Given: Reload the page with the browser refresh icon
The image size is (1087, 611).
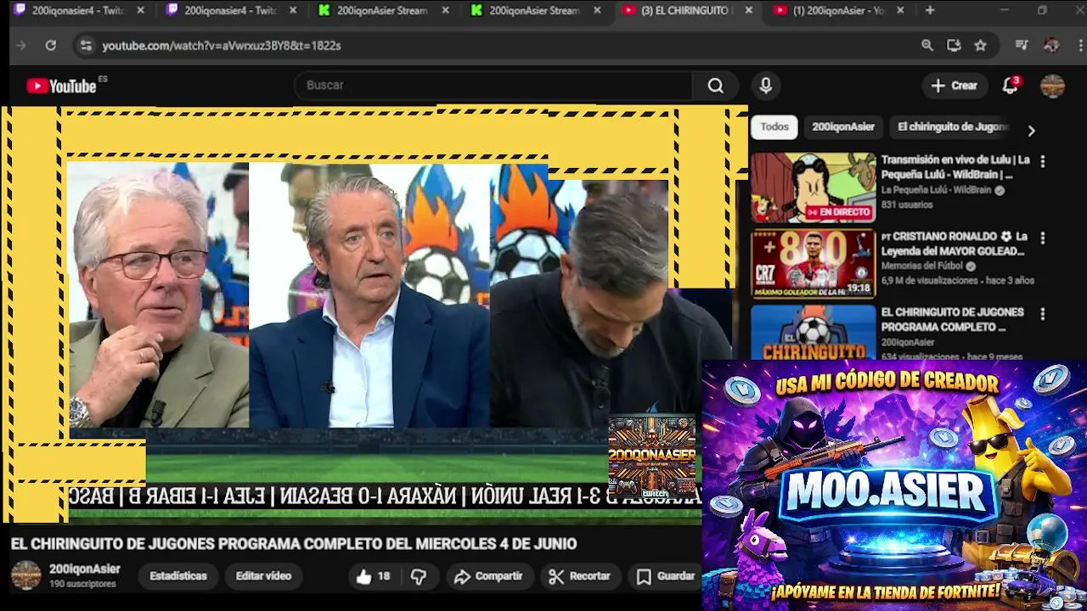Looking at the screenshot, I should 50,46.
